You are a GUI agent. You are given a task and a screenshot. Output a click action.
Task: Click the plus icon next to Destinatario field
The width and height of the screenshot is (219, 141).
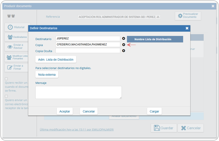pos(123,39)
